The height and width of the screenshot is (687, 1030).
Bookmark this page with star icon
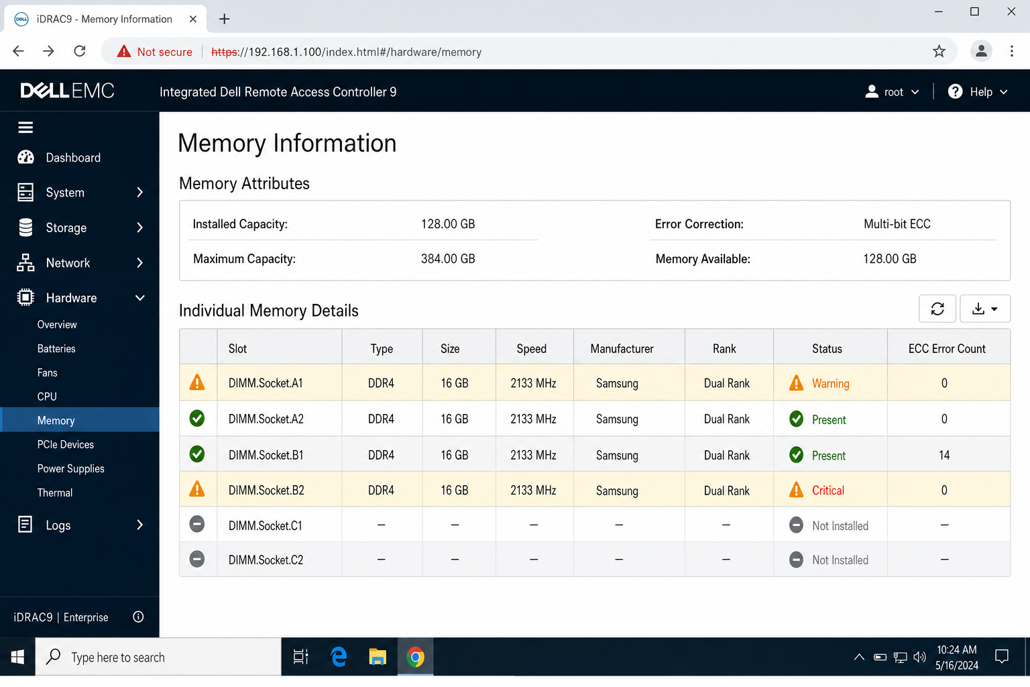939,51
